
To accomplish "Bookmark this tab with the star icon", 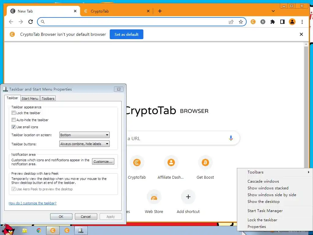I will (241, 22).
